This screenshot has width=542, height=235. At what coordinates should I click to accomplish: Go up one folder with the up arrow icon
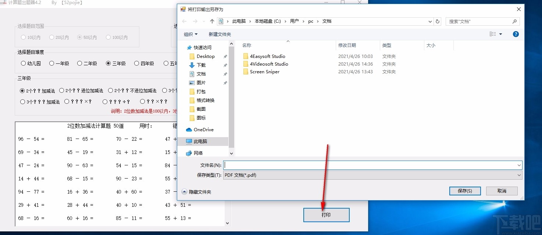click(212, 21)
